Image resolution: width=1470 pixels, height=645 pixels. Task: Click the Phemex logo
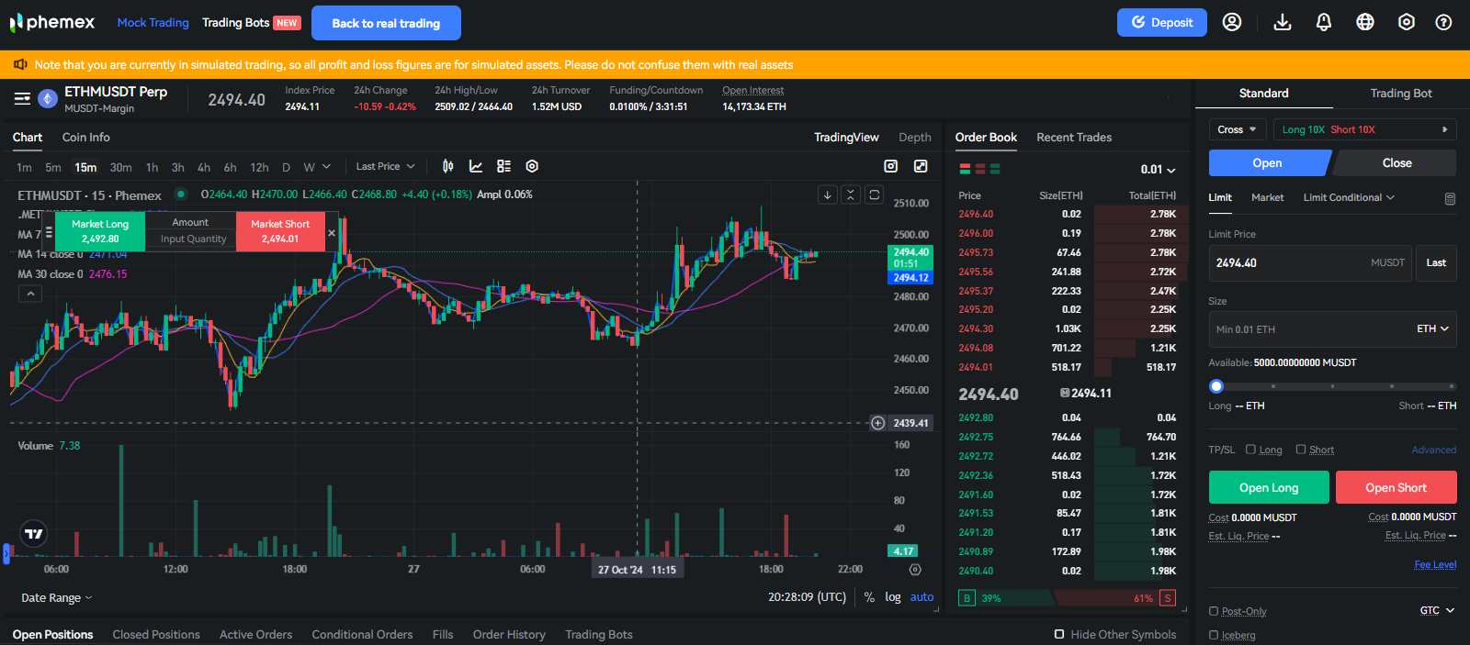point(52,22)
